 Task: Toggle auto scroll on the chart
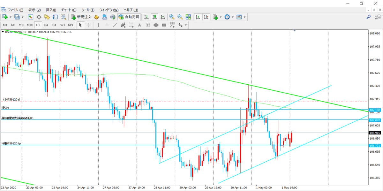198,17
